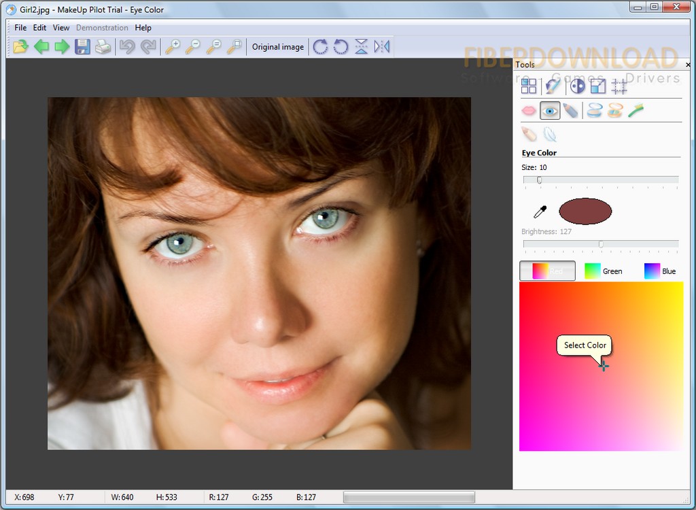Click the Save floppy disk icon
This screenshot has width=696, height=510.
click(x=82, y=47)
